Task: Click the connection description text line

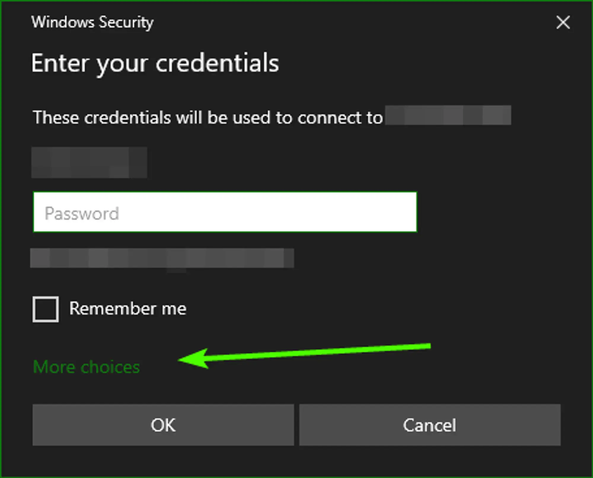Action: click(207, 117)
